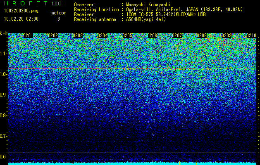The height and width of the screenshot is (165, 260).
Task: Click the observer name Masayuki Kobayashi
Action: [x=148, y=5]
